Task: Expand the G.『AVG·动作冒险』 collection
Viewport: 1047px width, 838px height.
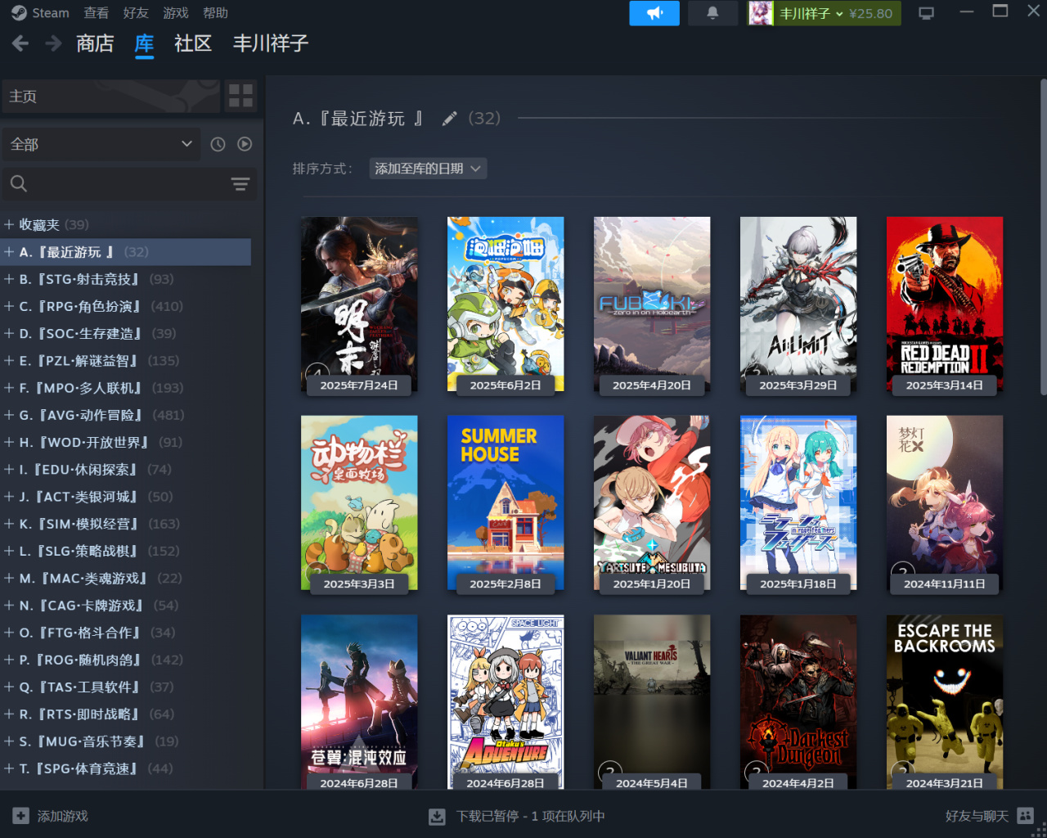Action: tap(8, 415)
